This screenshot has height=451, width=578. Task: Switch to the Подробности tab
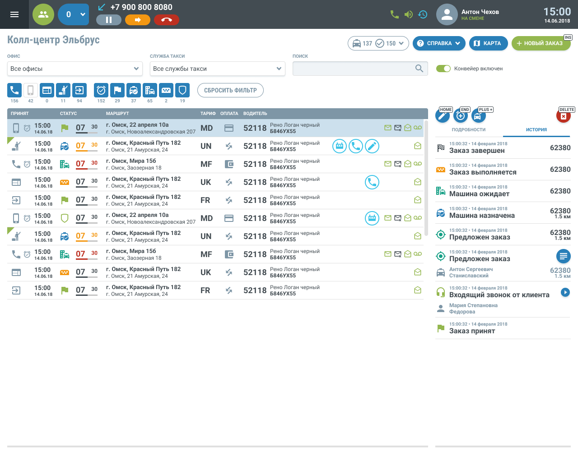[x=469, y=129]
